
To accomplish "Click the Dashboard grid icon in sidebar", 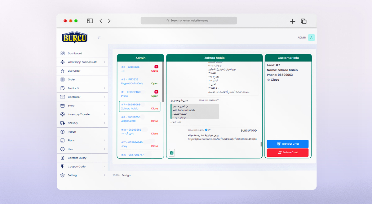I will point(62,53).
